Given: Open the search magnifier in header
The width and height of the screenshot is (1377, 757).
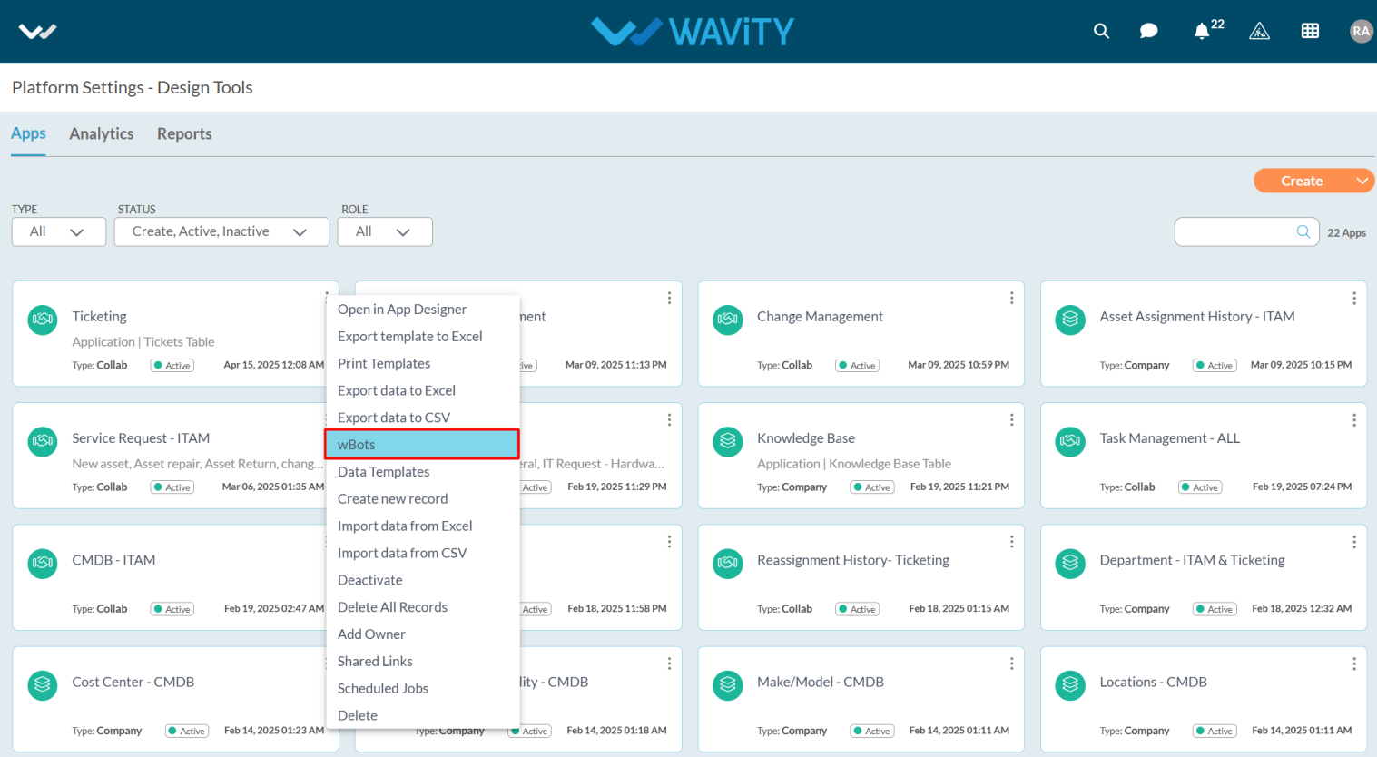Looking at the screenshot, I should (1101, 31).
